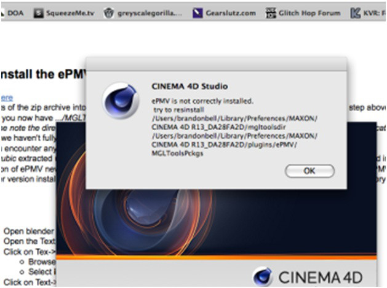Screen dimensions: 387x288
Task: Open the SqueezeMe.tv bookmark
Action: 64,13
